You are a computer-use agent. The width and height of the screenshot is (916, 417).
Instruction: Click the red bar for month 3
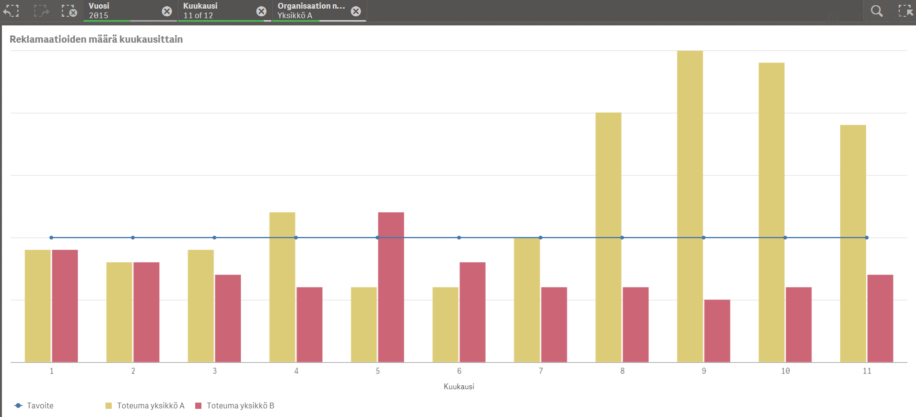[228, 318]
